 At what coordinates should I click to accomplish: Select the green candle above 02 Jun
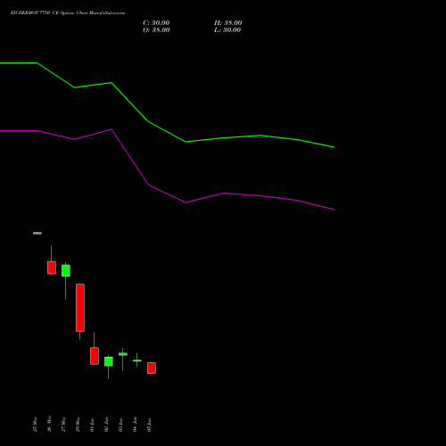(x=109, y=361)
